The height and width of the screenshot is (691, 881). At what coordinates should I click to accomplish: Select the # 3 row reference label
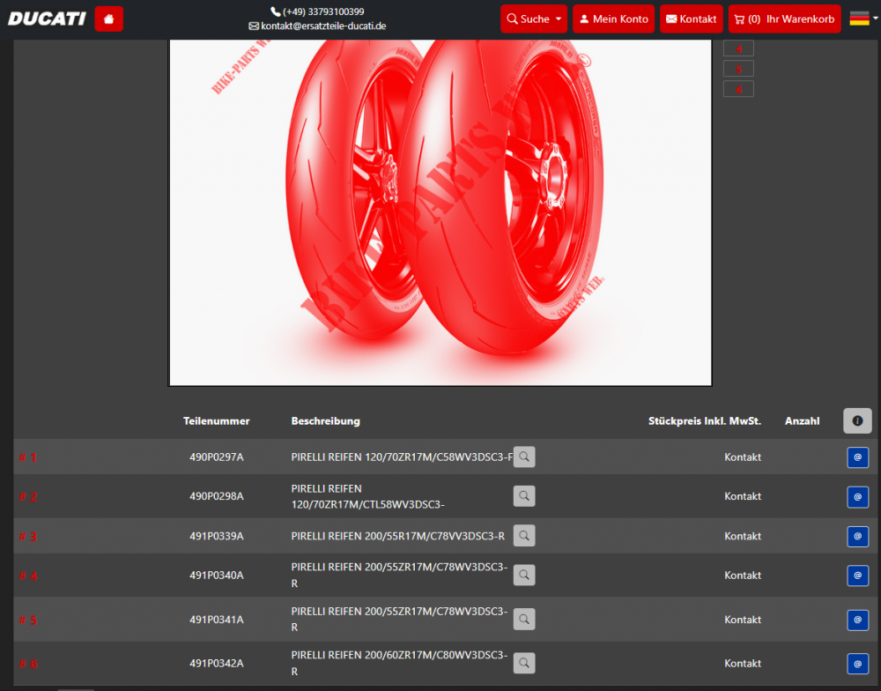(x=28, y=536)
